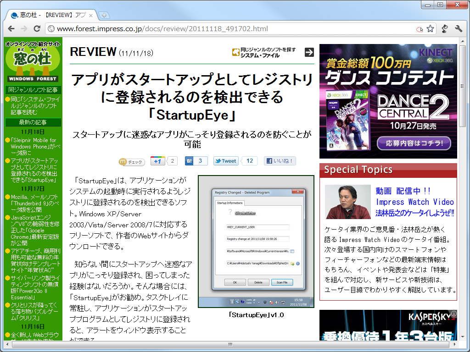
Task: Click the vertical scrollbar thumb
Action: (462, 86)
